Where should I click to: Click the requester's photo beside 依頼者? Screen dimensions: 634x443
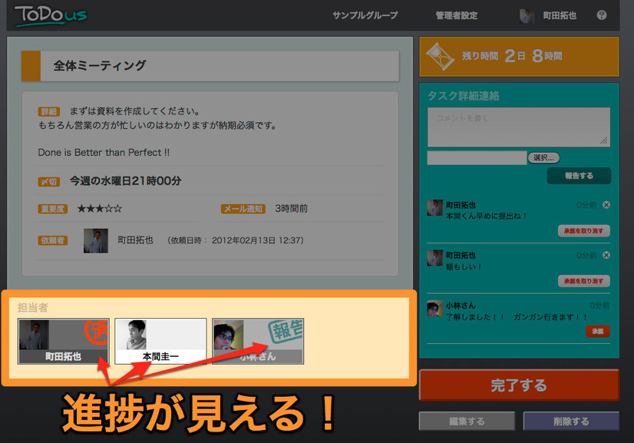[x=95, y=240]
